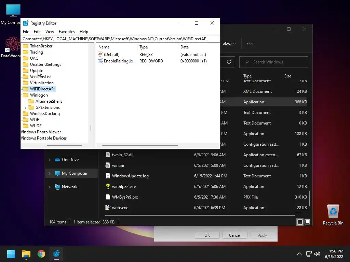Select the (Default) string value icon

(100, 54)
